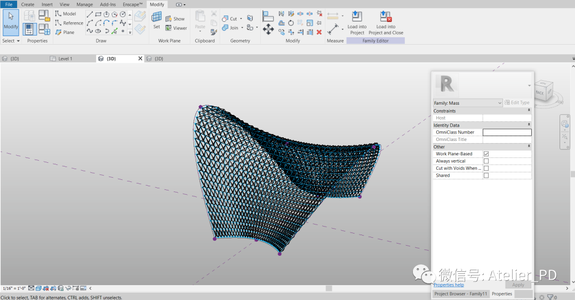This screenshot has width=575, height=300.
Task: Expand the Draw gallery more arrow
Action: (x=130, y=32)
